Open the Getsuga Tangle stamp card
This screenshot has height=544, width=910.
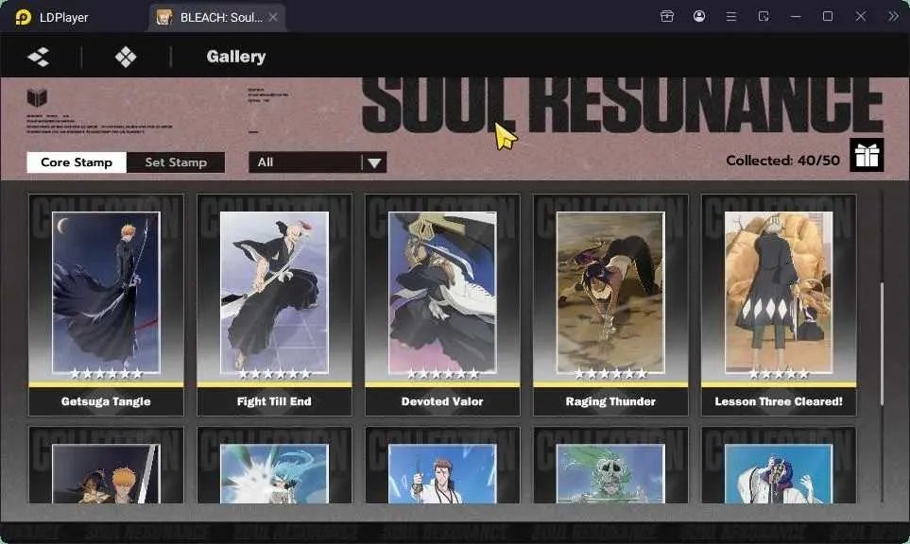[106, 304]
